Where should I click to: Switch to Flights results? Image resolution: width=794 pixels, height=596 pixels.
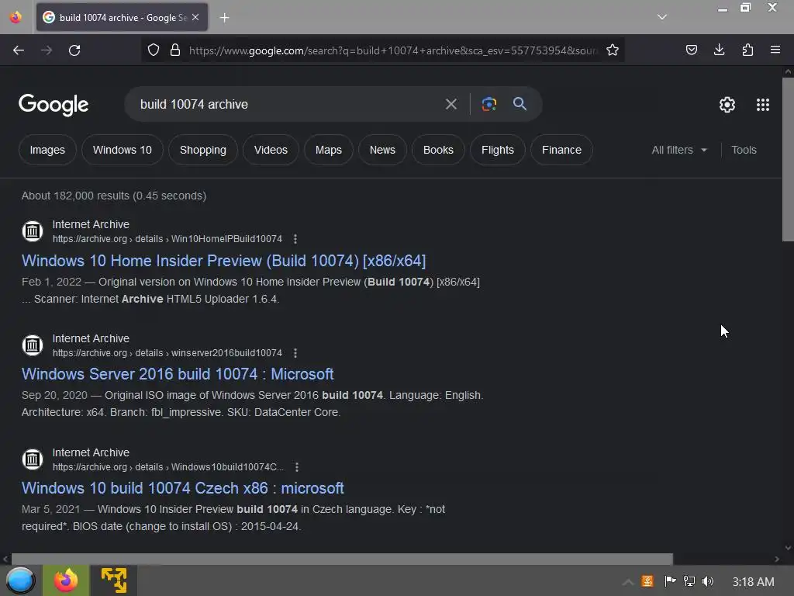(x=497, y=150)
